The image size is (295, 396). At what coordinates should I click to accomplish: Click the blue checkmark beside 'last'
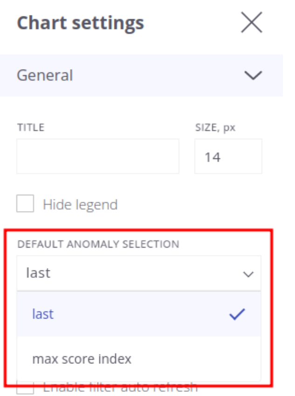tap(237, 314)
